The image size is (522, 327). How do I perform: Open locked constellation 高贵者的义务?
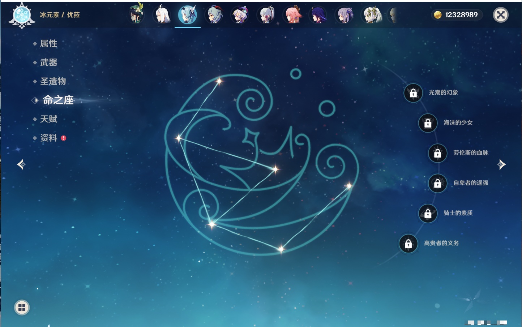coord(408,244)
